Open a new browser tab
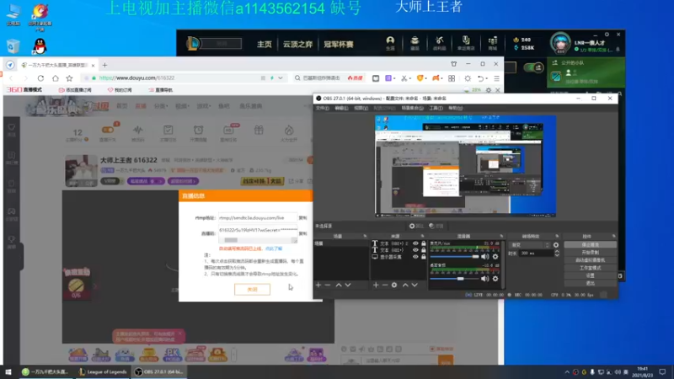Image resolution: width=674 pixels, height=379 pixels. click(104, 66)
